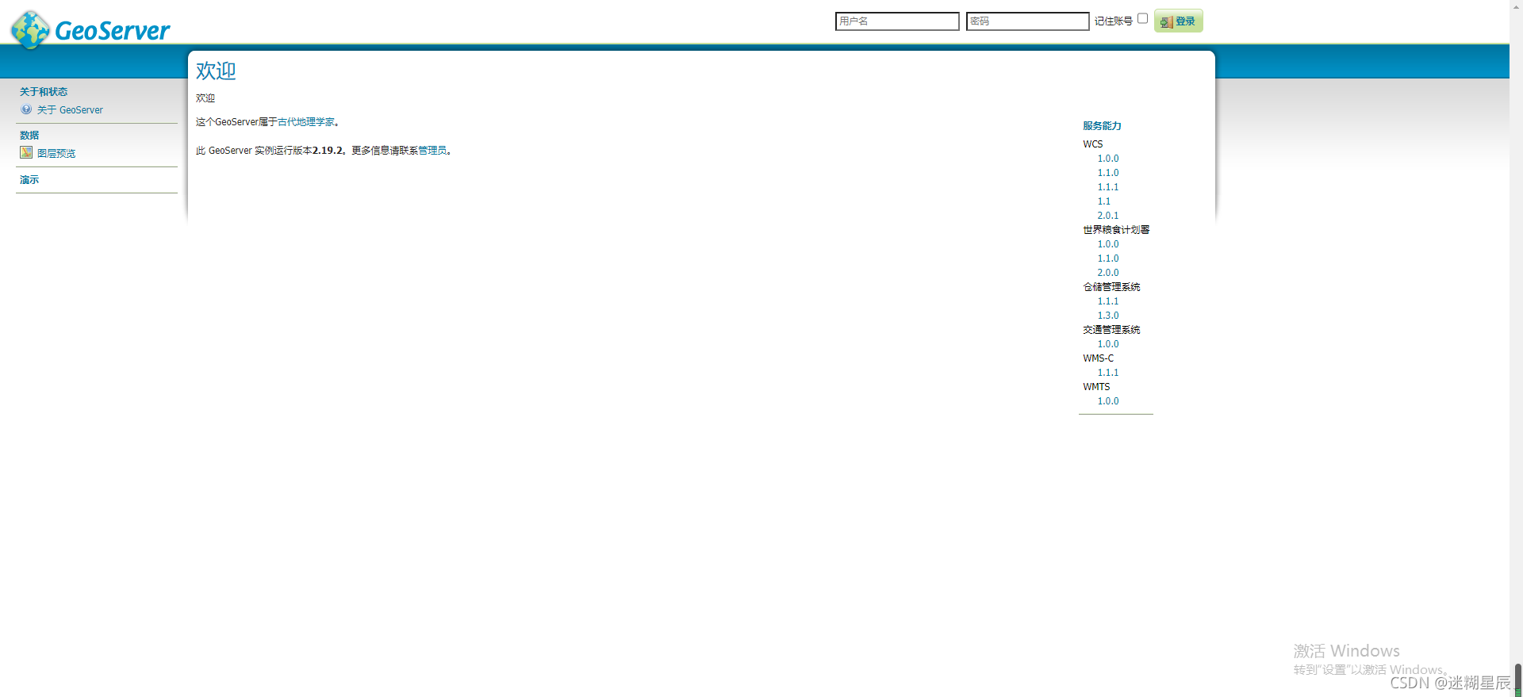Open 世界粮食计划署 2.0.0 capabilities link
The image size is (1523, 697).
pyautogui.click(x=1108, y=273)
